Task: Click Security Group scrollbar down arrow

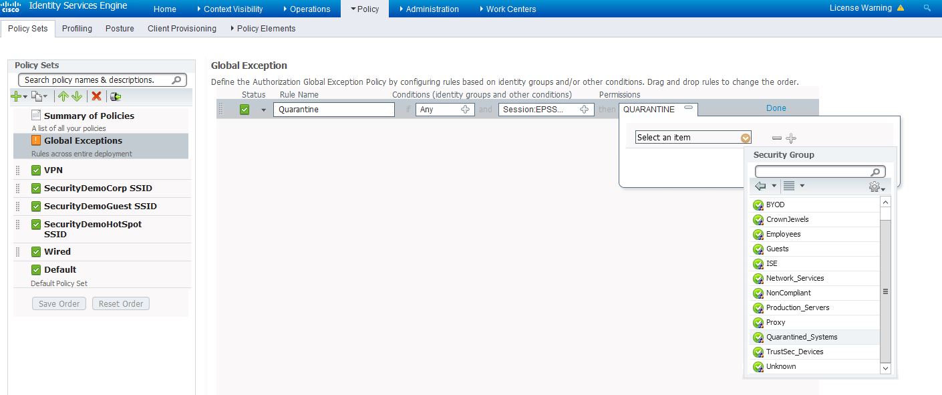Action: (886, 368)
